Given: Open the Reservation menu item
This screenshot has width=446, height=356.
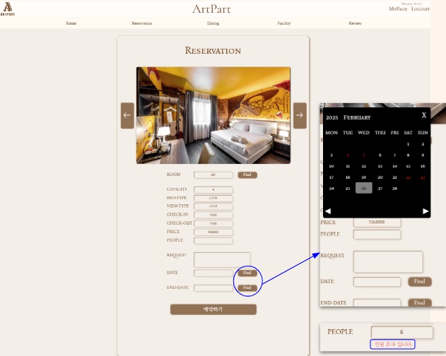Looking at the screenshot, I should click(x=142, y=23).
